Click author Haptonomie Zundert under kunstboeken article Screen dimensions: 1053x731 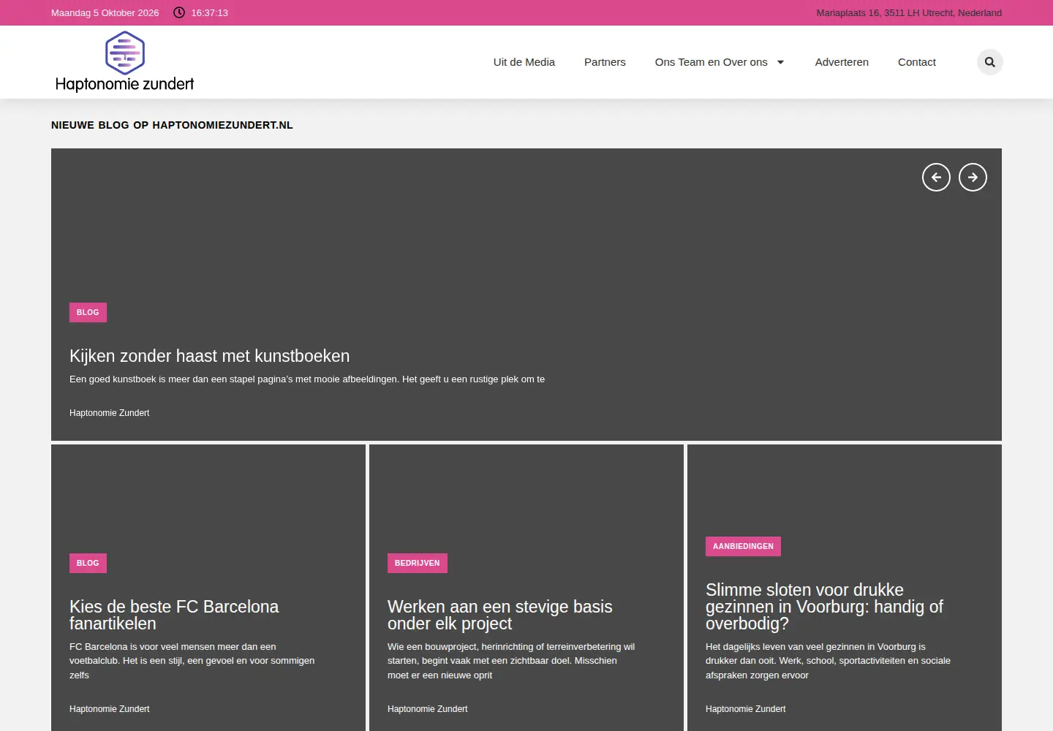[x=109, y=413]
